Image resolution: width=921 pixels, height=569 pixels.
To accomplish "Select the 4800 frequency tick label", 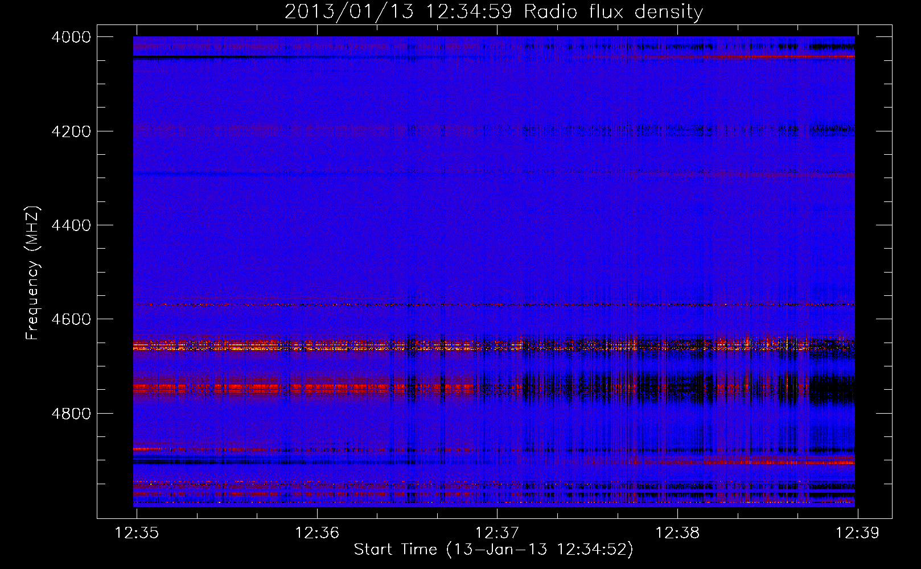I will [x=71, y=414].
